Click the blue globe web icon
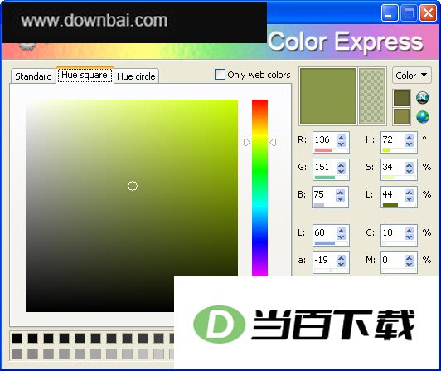441x371 pixels. coord(423,117)
